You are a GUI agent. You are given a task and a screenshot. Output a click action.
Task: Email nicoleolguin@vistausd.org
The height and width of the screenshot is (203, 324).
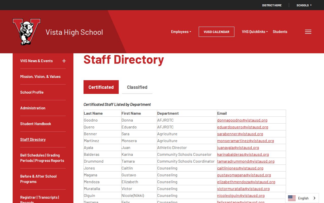point(241,196)
